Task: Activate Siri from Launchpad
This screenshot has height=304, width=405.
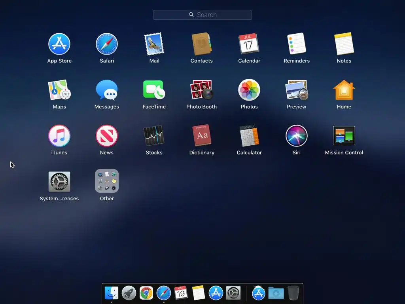Action: click(297, 136)
